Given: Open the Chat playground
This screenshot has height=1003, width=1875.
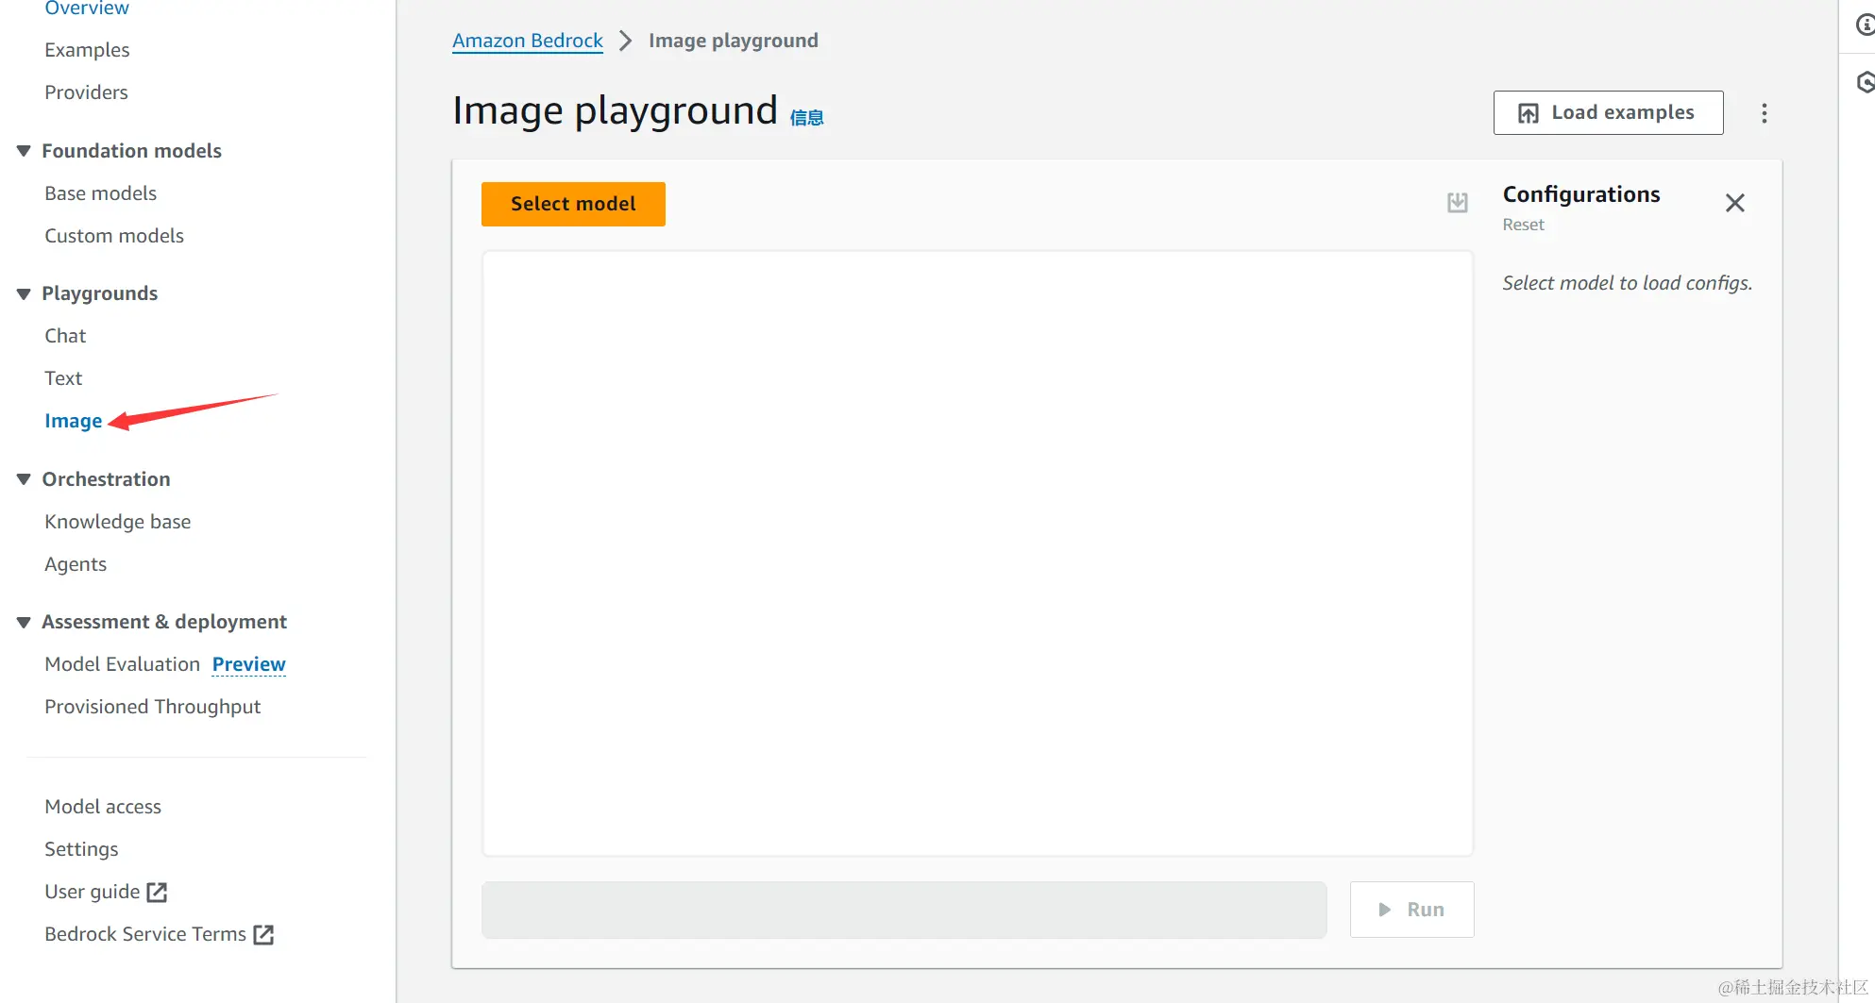Looking at the screenshot, I should point(65,336).
